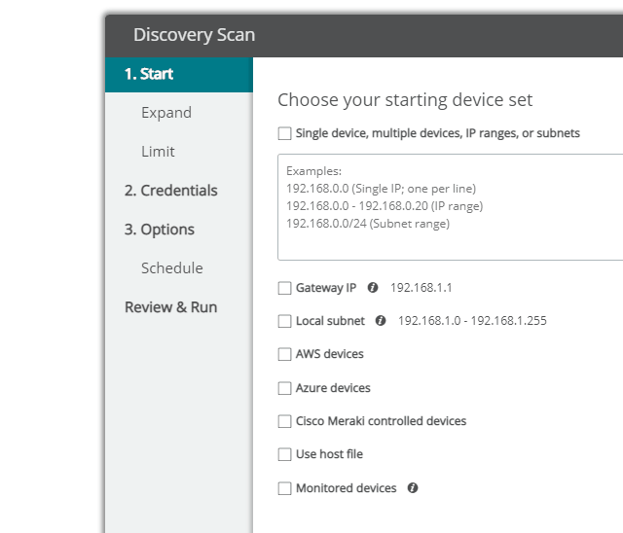Click into the IP addresses examples text area
This screenshot has width=623, height=533.
point(450,207)
